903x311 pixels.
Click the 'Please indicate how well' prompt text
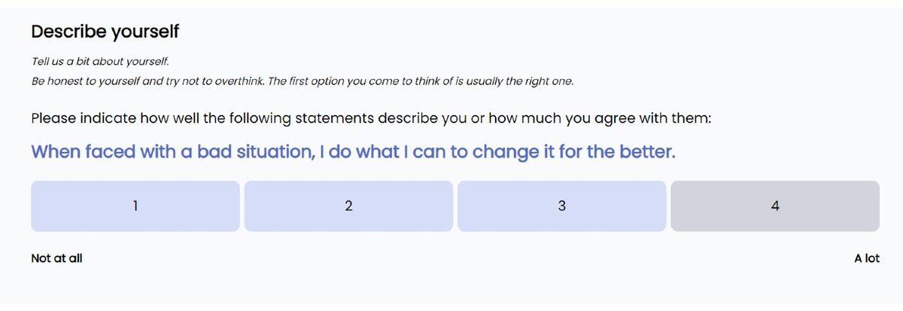click(x=370, y=119)
